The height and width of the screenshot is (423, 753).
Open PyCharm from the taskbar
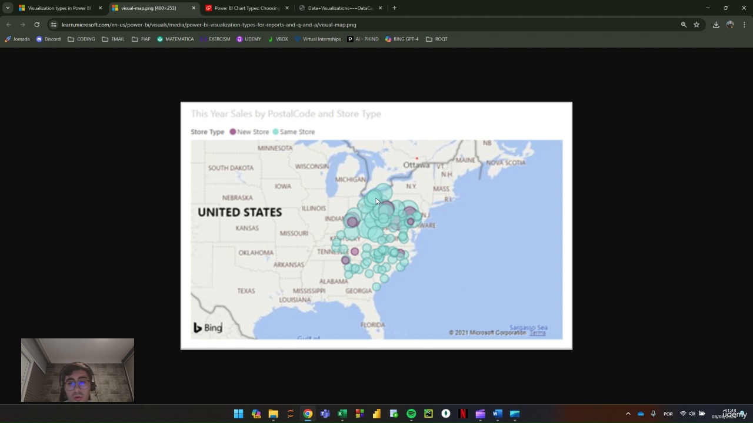pos(428,414)
